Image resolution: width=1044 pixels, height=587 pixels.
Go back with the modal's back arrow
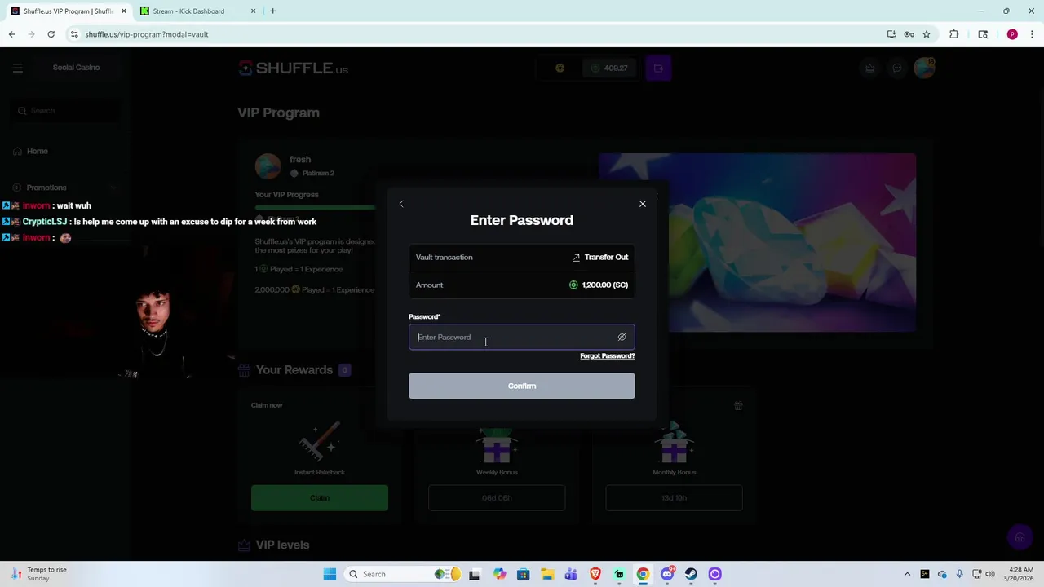401,204
